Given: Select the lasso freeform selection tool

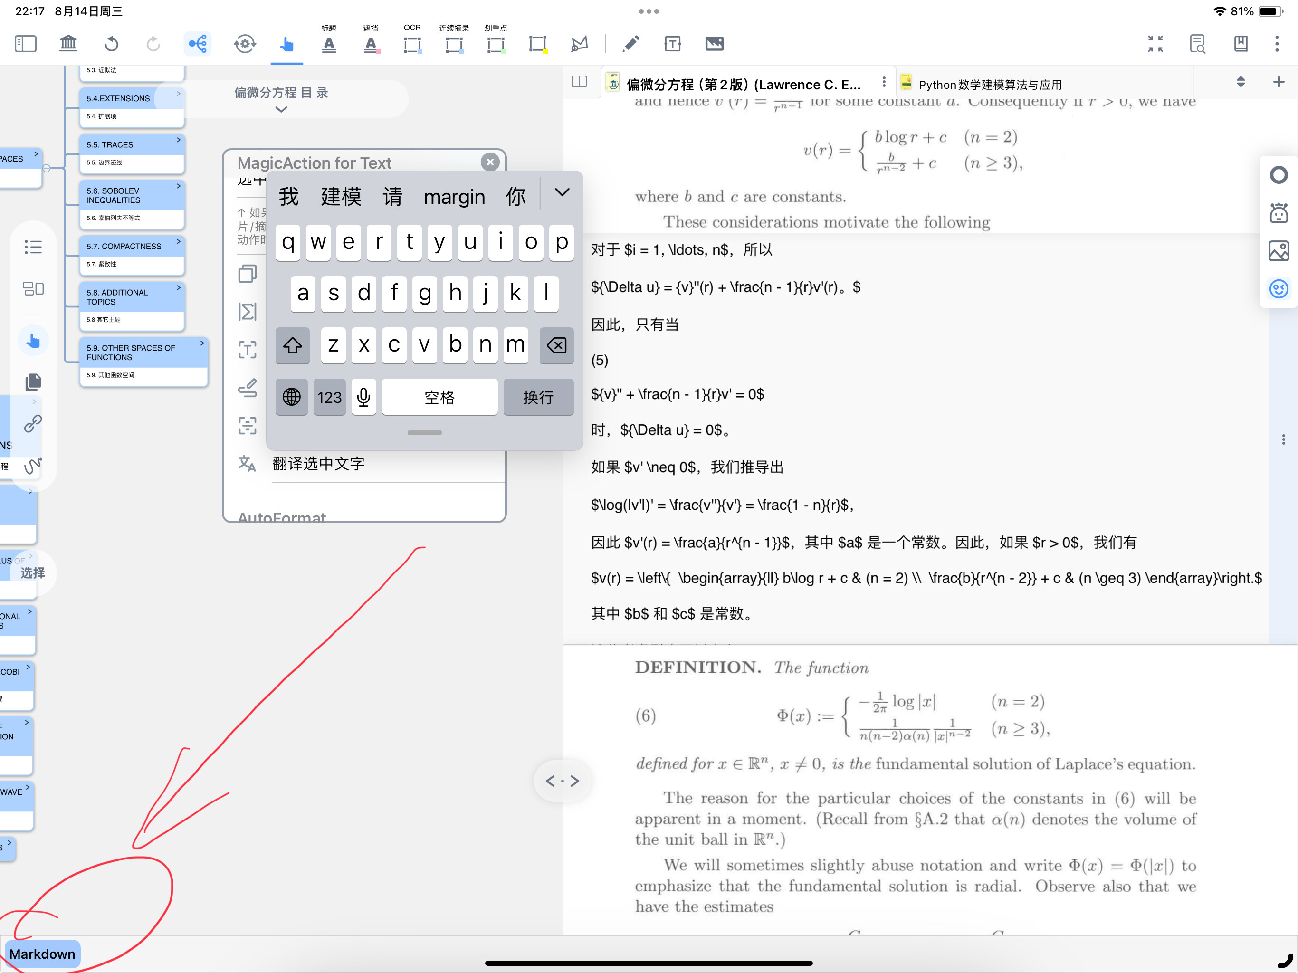Looking at the screenshot, I should click(x=580, y=44).
